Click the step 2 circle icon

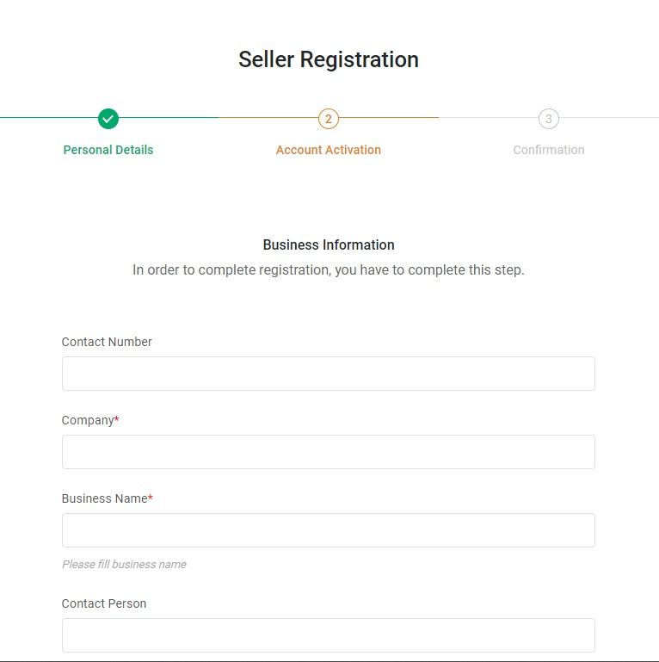tap(329, 119)
